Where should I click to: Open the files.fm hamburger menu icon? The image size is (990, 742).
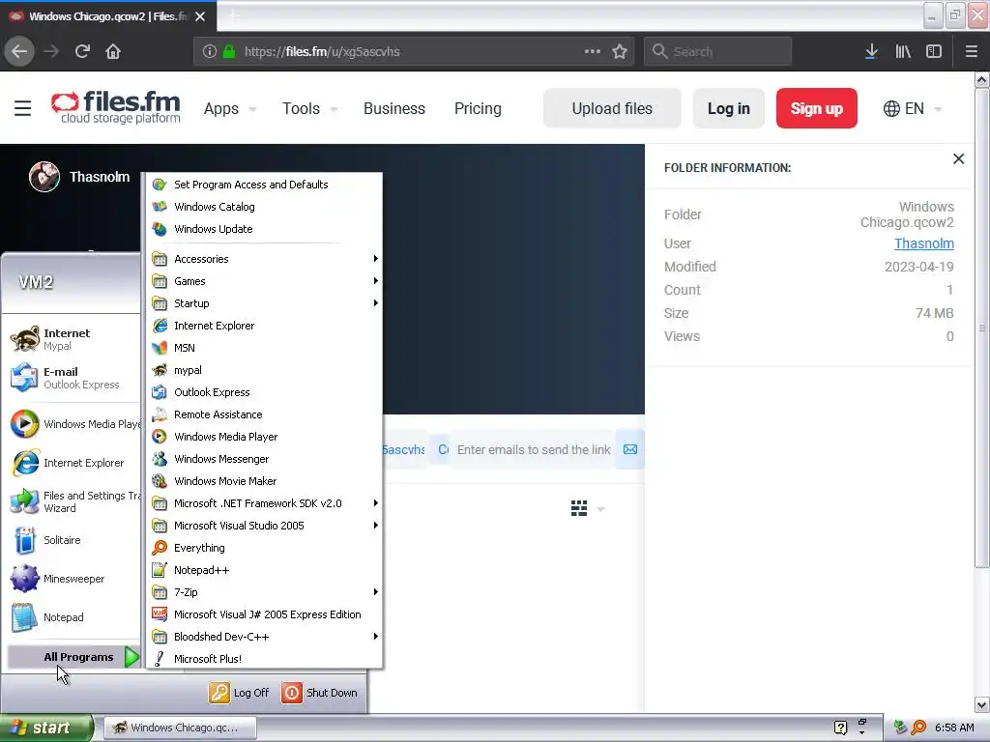[x=23, y=108]
